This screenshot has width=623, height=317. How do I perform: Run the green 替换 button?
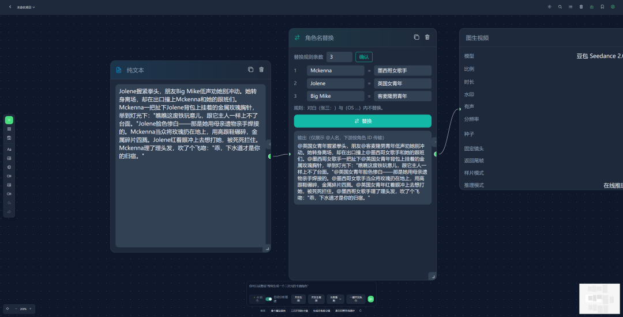point(363,121)
